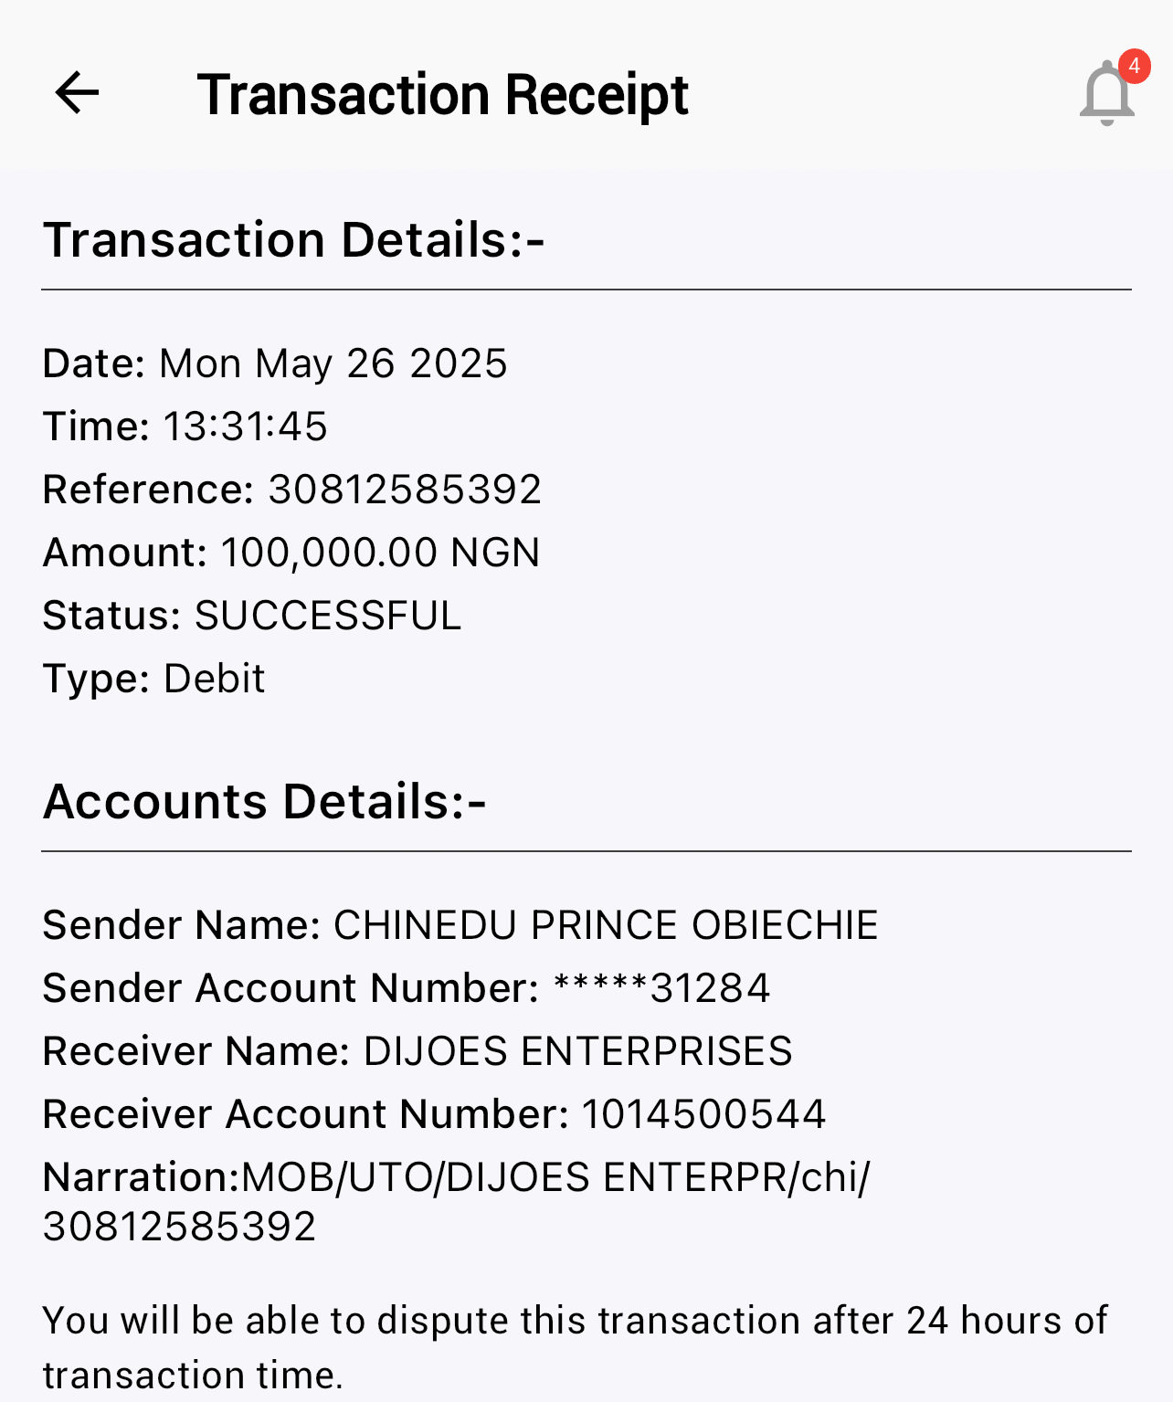Tap the red notification badge showing 4
The width and height of the screenshot is (1173, 1402).
pyautogui.click(x=1134, y=66)
